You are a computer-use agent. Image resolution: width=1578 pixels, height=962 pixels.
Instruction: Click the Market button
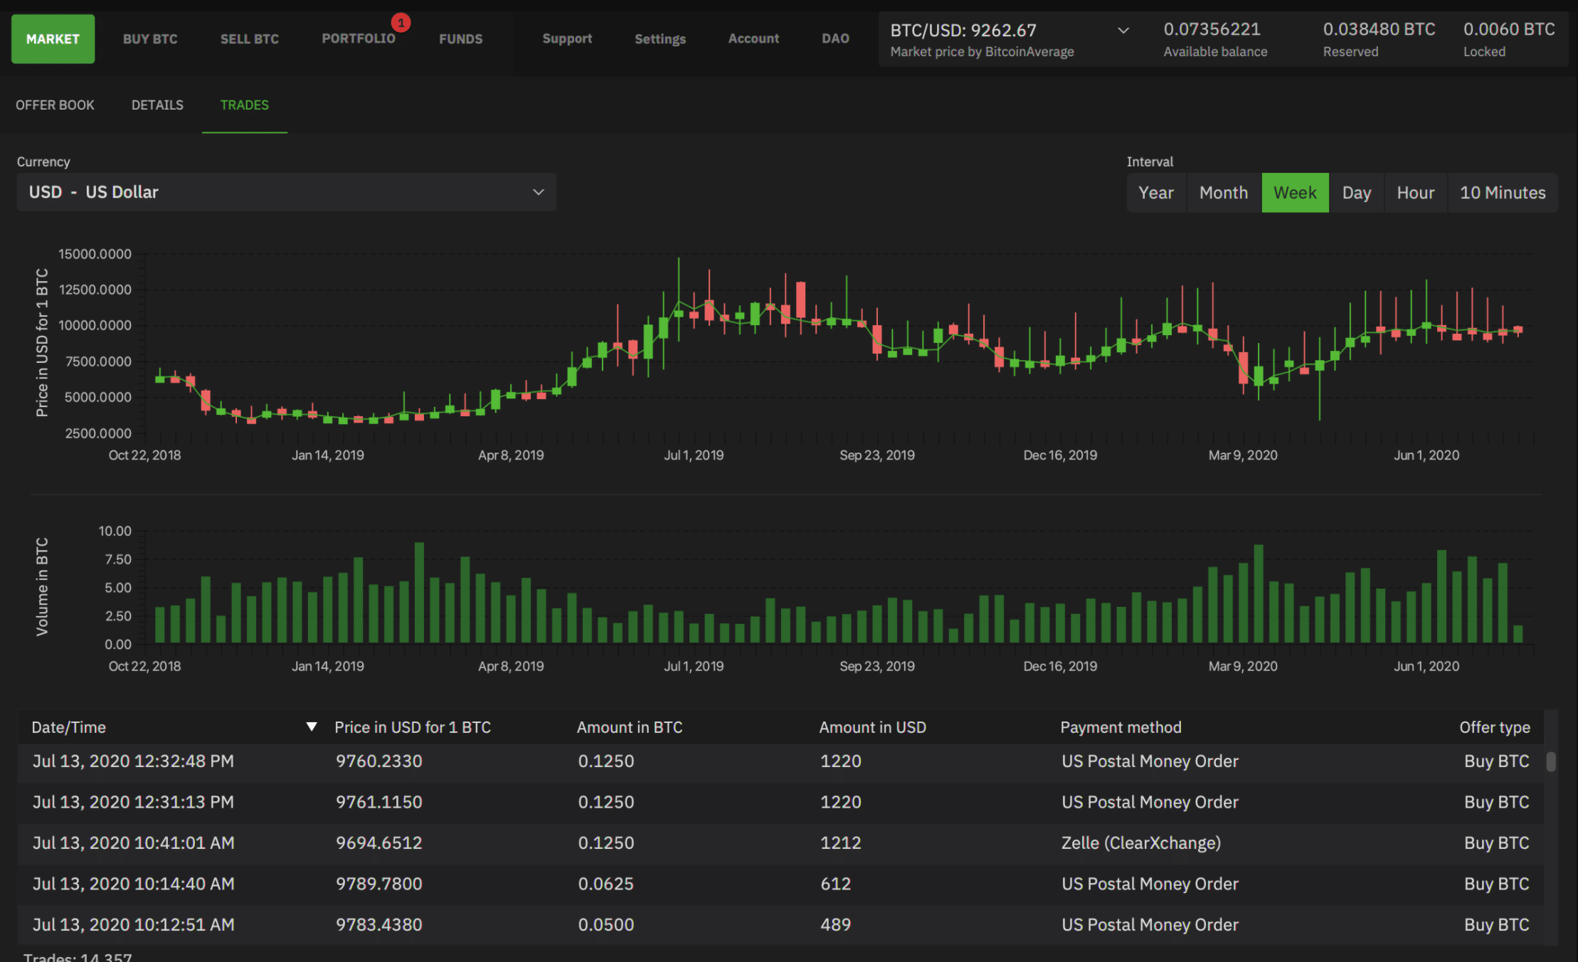click(53, 39)
